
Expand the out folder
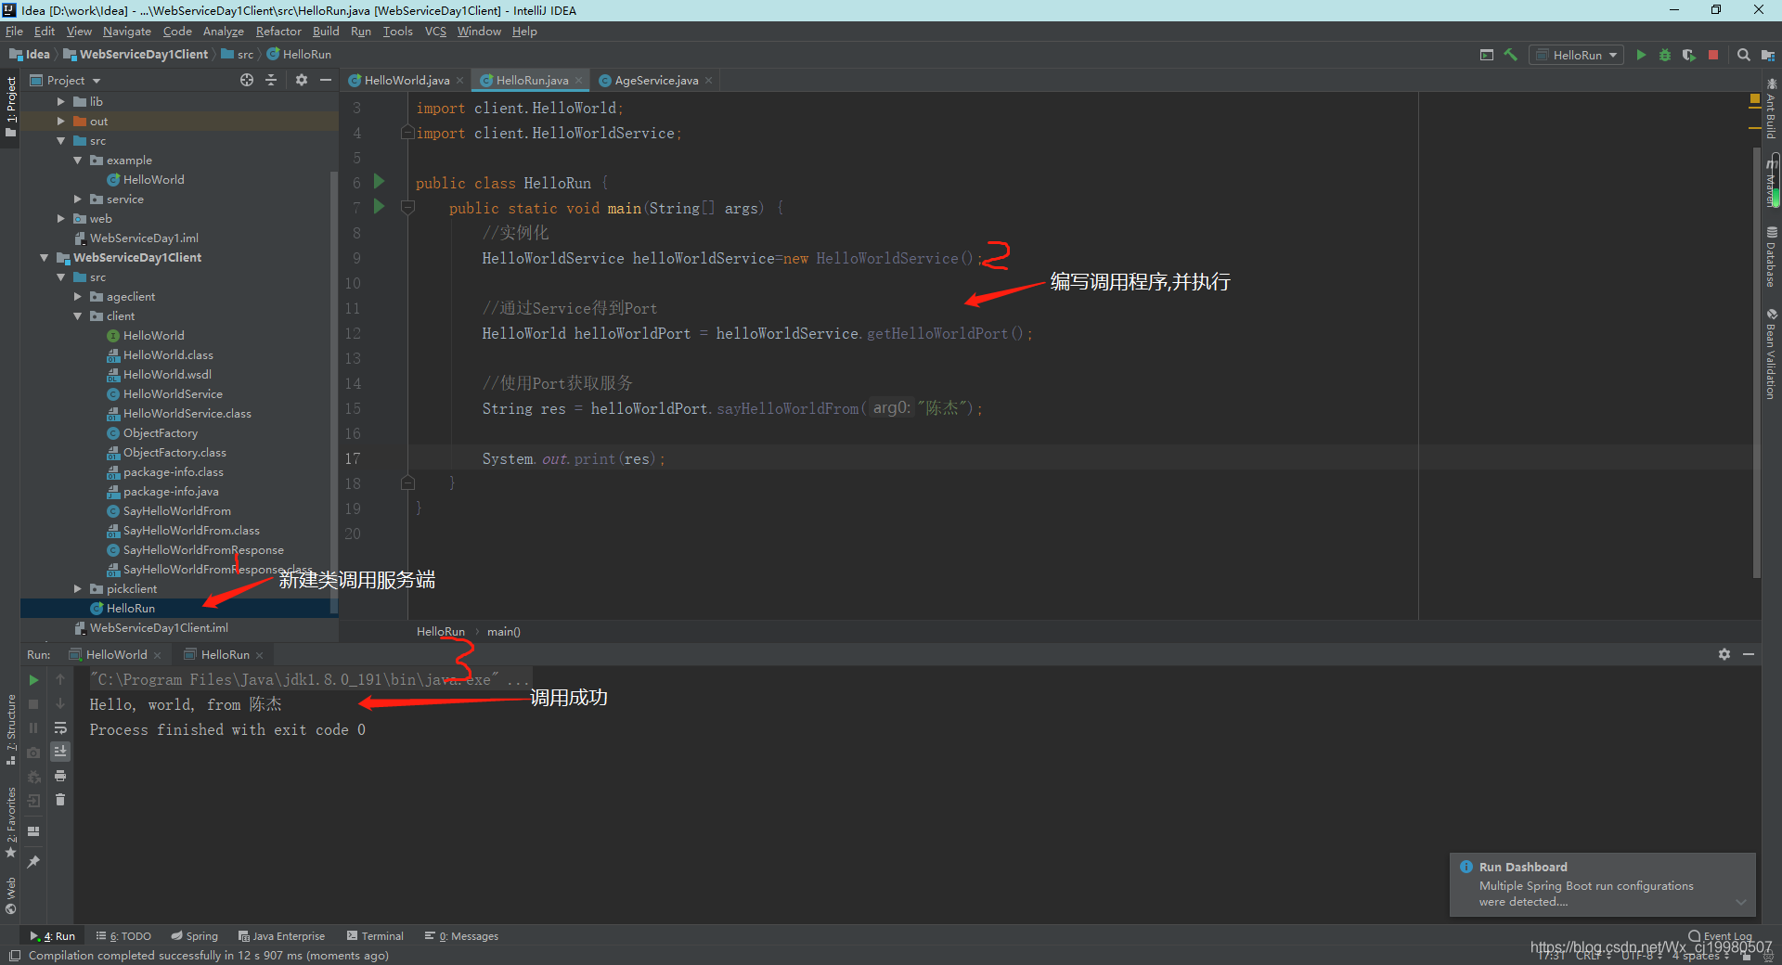61,122
